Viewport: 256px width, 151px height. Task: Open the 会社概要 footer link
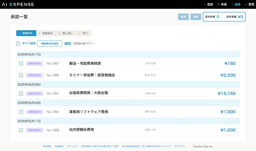click(47, 146)
